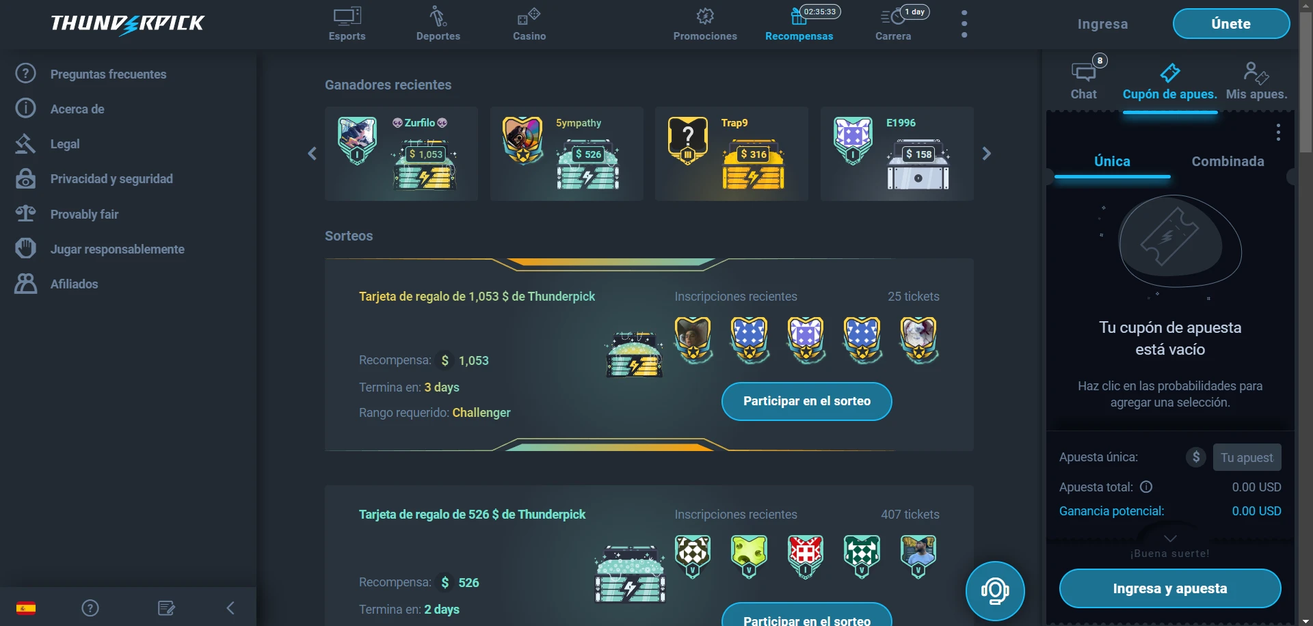The image size is (1313, 626).
Task: Open the live support headset button
Action: tap(995, 591)
